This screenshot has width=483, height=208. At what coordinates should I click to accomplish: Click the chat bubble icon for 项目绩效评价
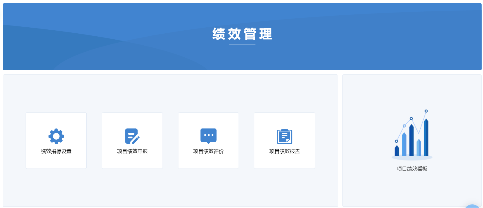click(x=208, y=136)
